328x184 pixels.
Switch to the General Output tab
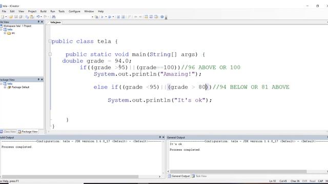tap(179, 176)
